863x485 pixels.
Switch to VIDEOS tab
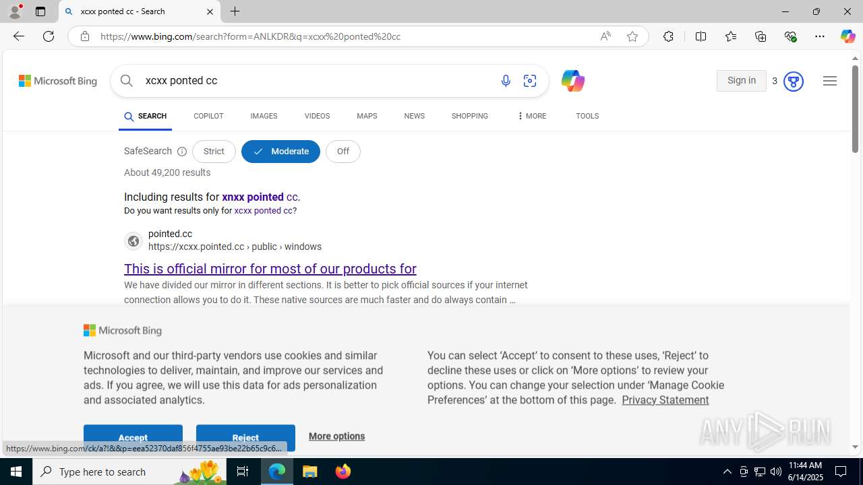point(317,116)
